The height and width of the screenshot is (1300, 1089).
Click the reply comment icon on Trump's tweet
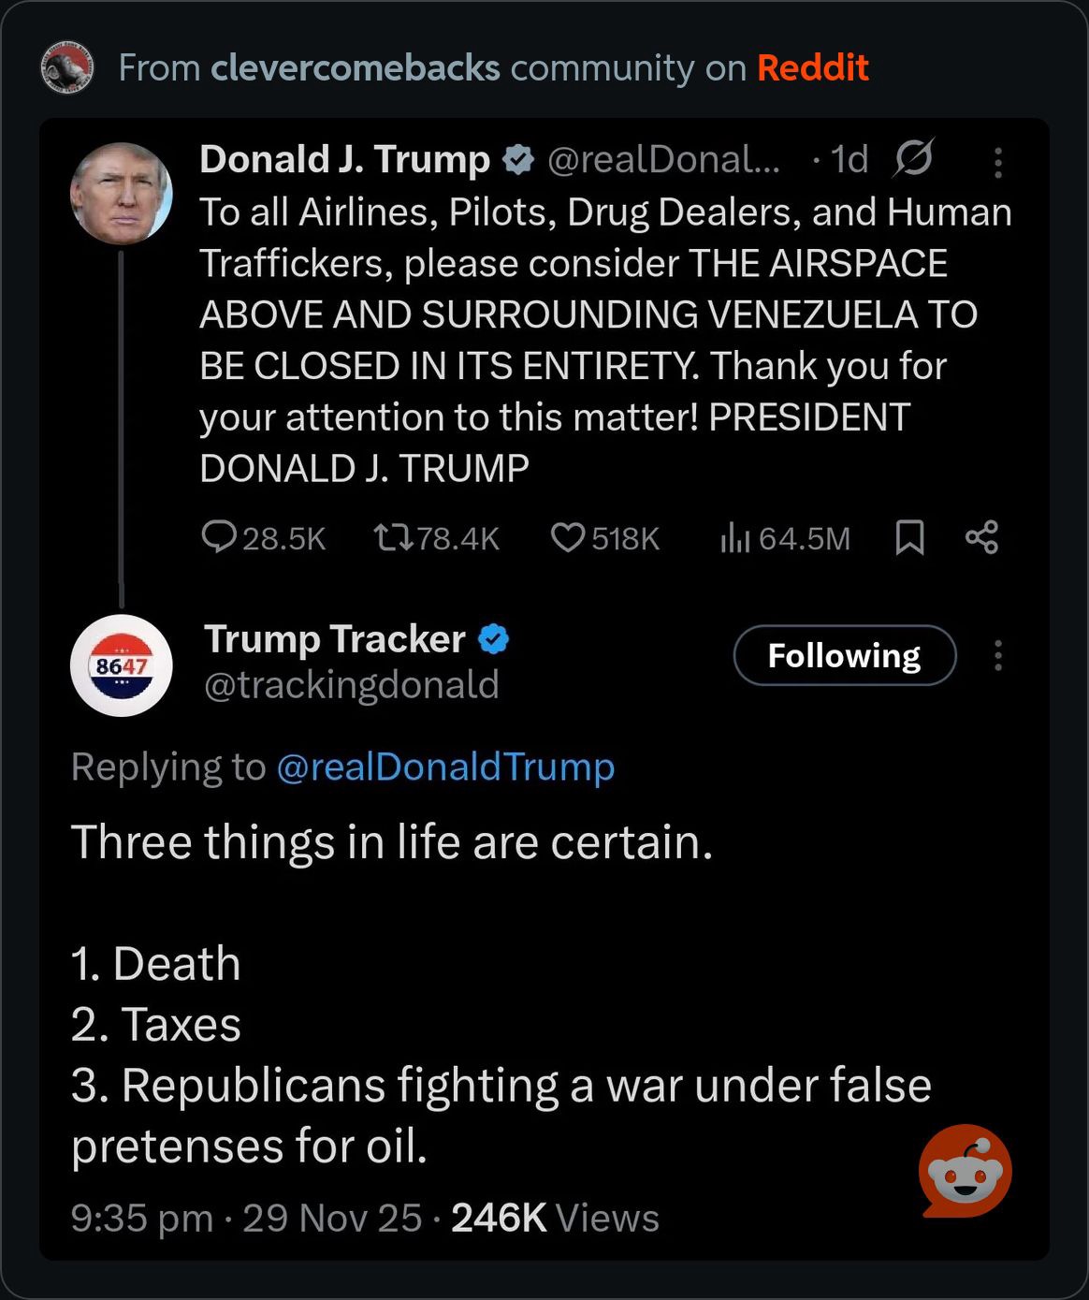219,537
